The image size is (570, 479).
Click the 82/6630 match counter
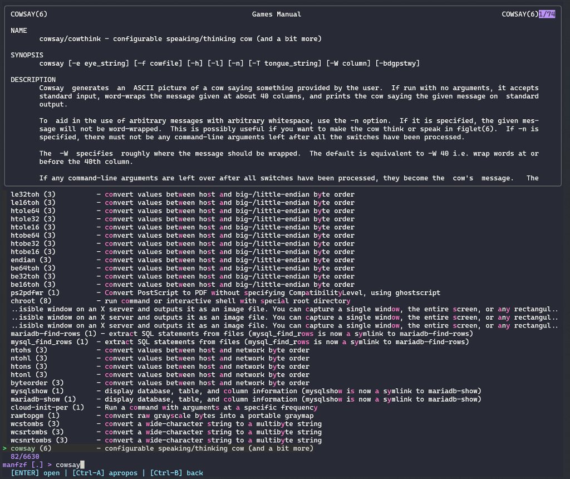coord(24,457)
